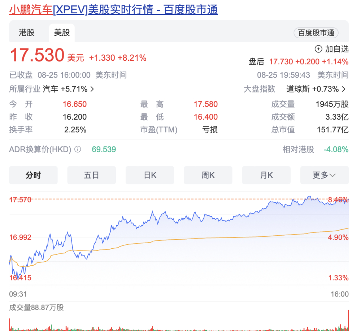
Task: Click the 4.90% percentage axis label
Action: (x=338, y=237)
